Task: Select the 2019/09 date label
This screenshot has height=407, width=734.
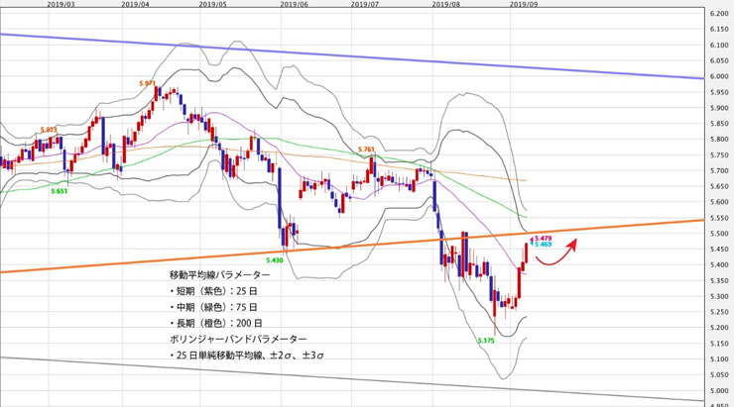Action: coord(524,4)
